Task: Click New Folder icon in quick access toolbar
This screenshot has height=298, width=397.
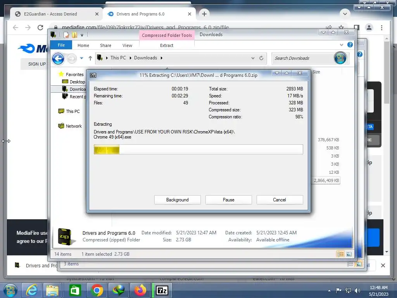Action: click(x=74, y=35)
